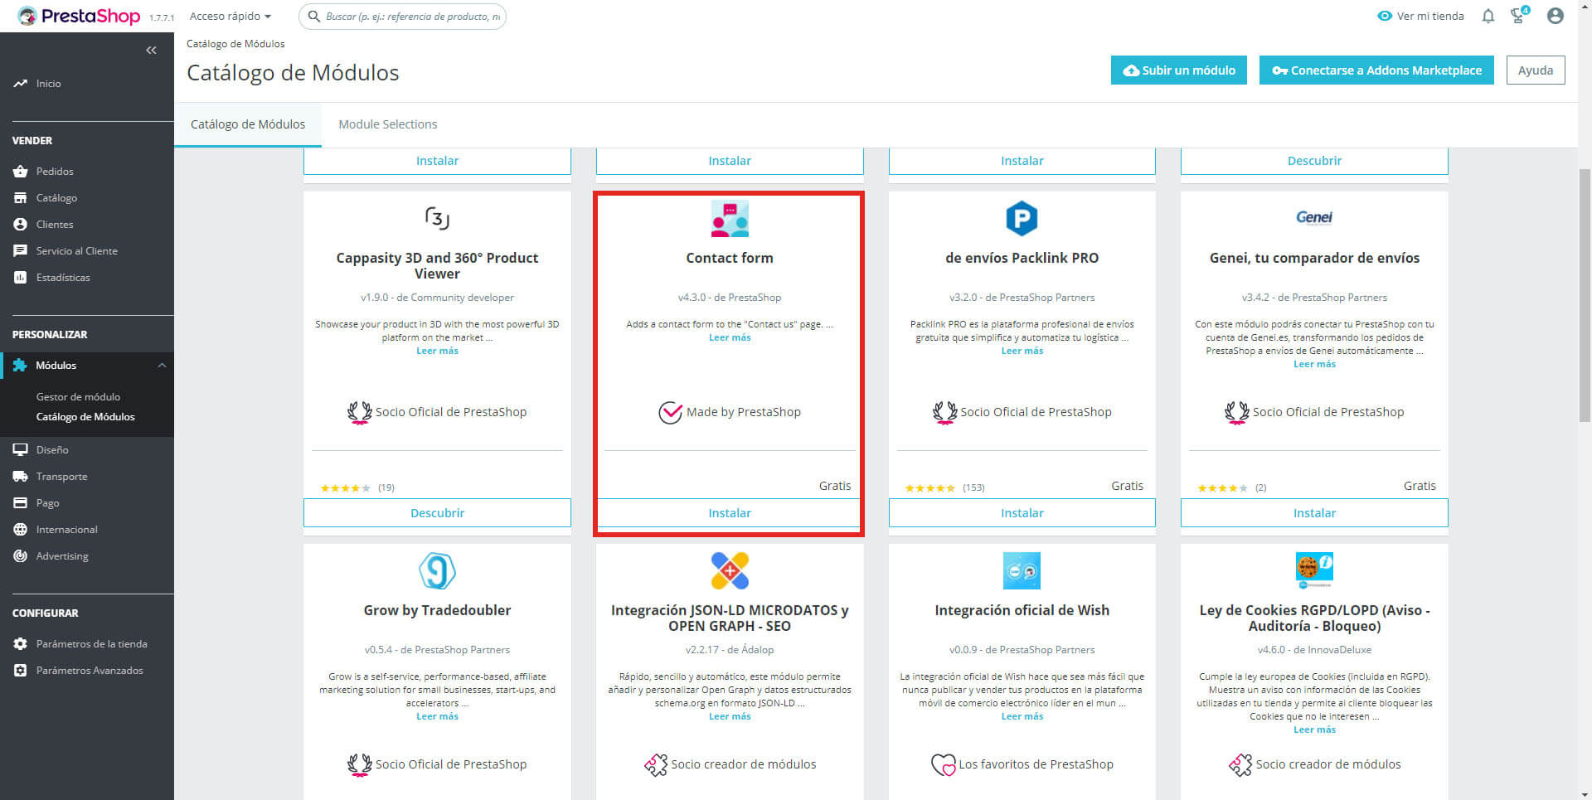Collapse the Módulos menu chevron
The height and width of the screenshot is (800, 1592).
(162, 366)
